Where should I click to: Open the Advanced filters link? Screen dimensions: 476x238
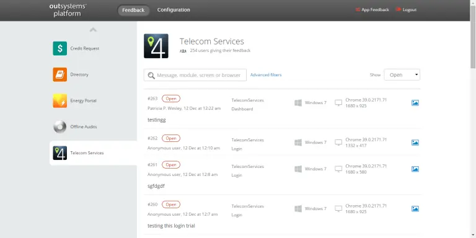(266, 74)
